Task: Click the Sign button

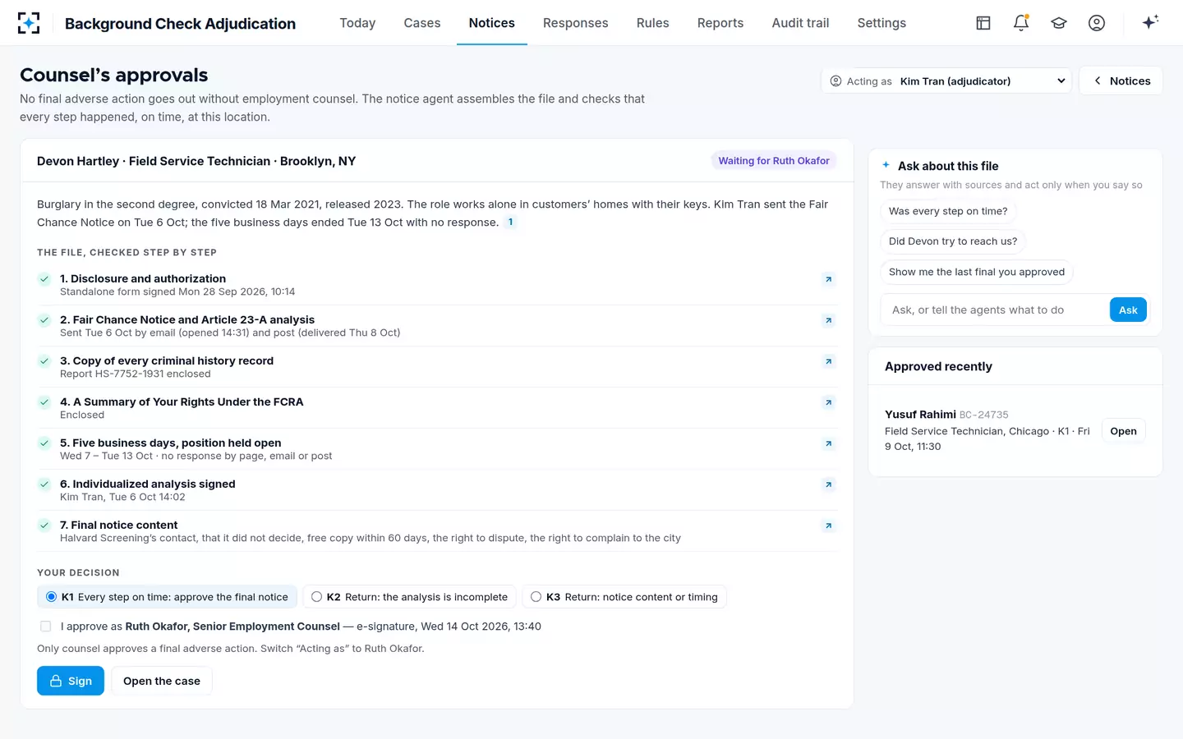Action: [x=71, y=681]
